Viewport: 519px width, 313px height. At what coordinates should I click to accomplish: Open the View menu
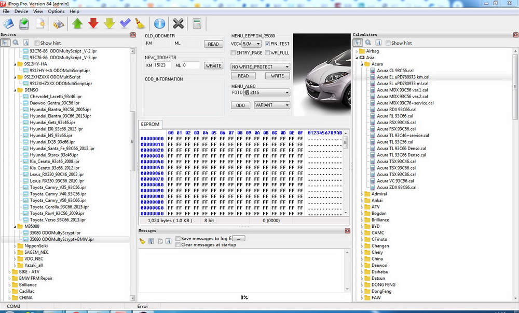click(38, 11)
